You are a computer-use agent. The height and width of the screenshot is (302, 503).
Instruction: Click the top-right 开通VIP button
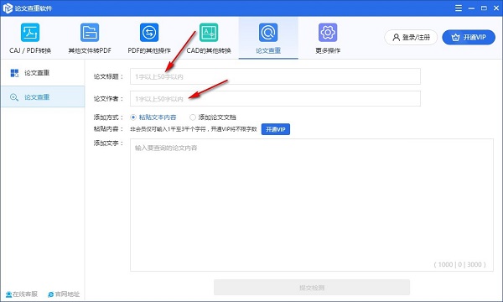469,38
